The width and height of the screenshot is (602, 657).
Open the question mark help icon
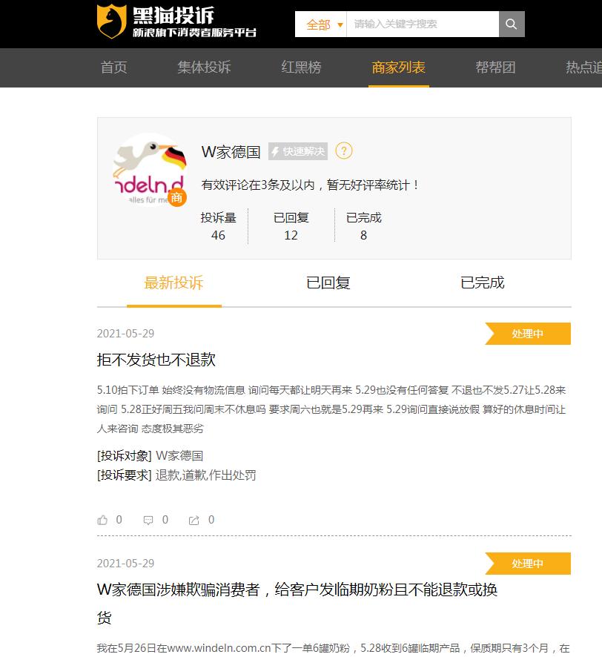click(342, 151)
